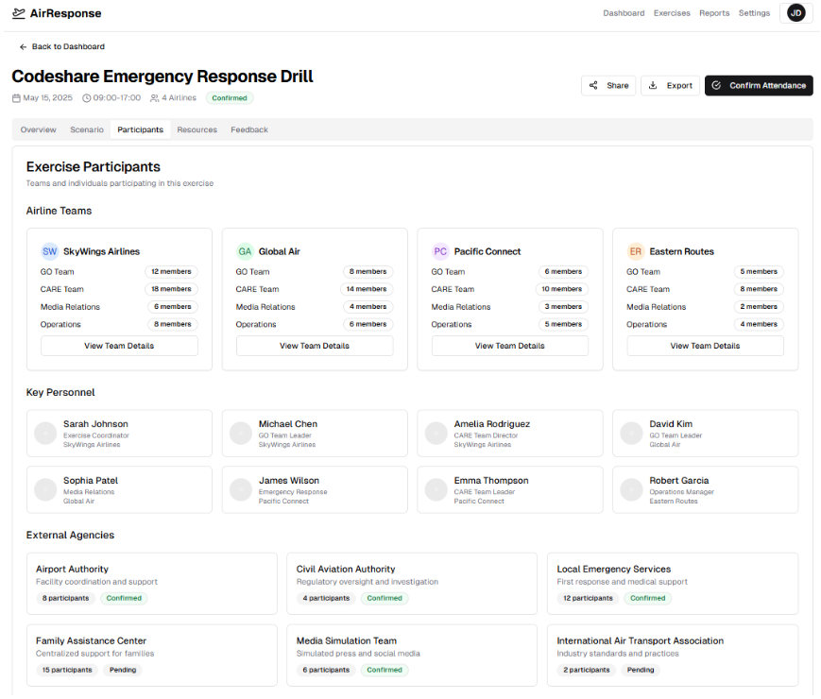This screenshot has width=821, height=699.
Task: Click the GA Global Air badge
Action: point(245,251)
